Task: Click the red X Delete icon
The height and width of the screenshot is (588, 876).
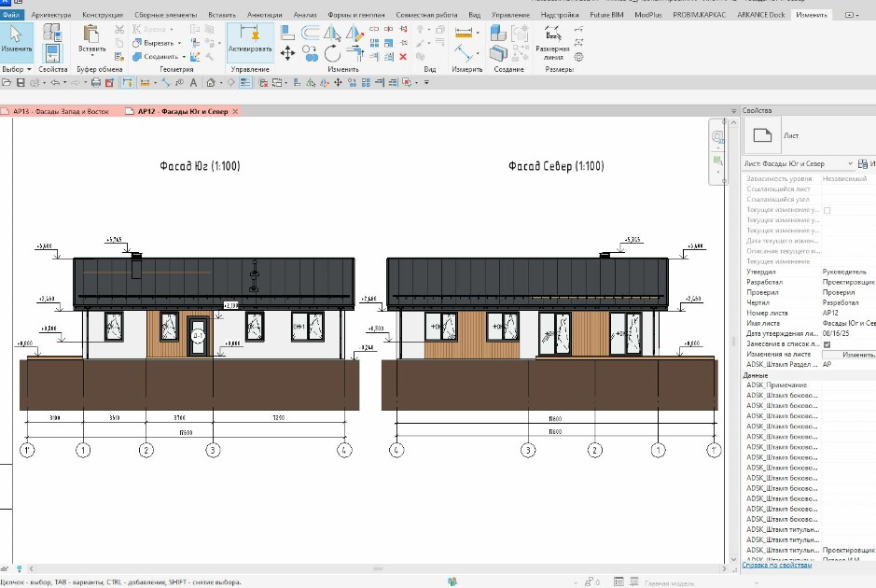Action: [403, 56]
